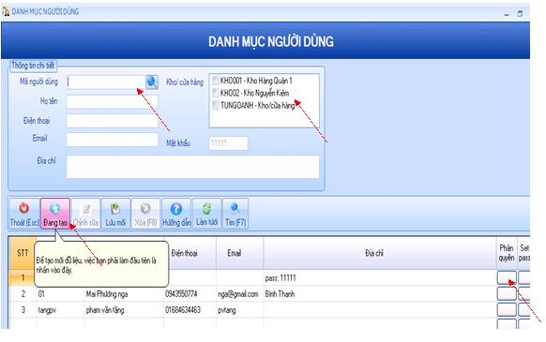
Task: Select the phone cell 0943550774
Action: pyautogui.click(x=190, y=294)
